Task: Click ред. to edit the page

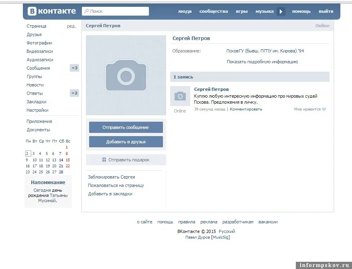Action: click(x=71, y=26)
